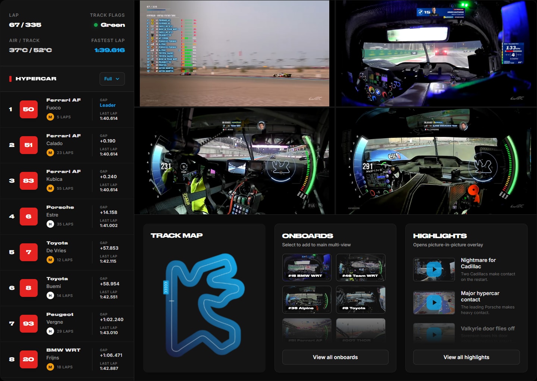
Task: Click the red #50 car number badge
Action: coord(28,109)
